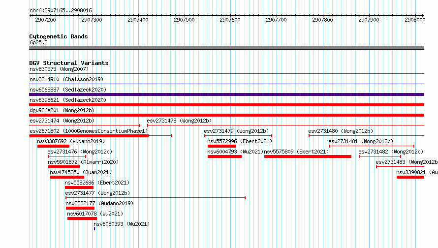Click the right arrow of the ruler
The width and height of the screenshot is (438, 248).
(x=423, y=16)
